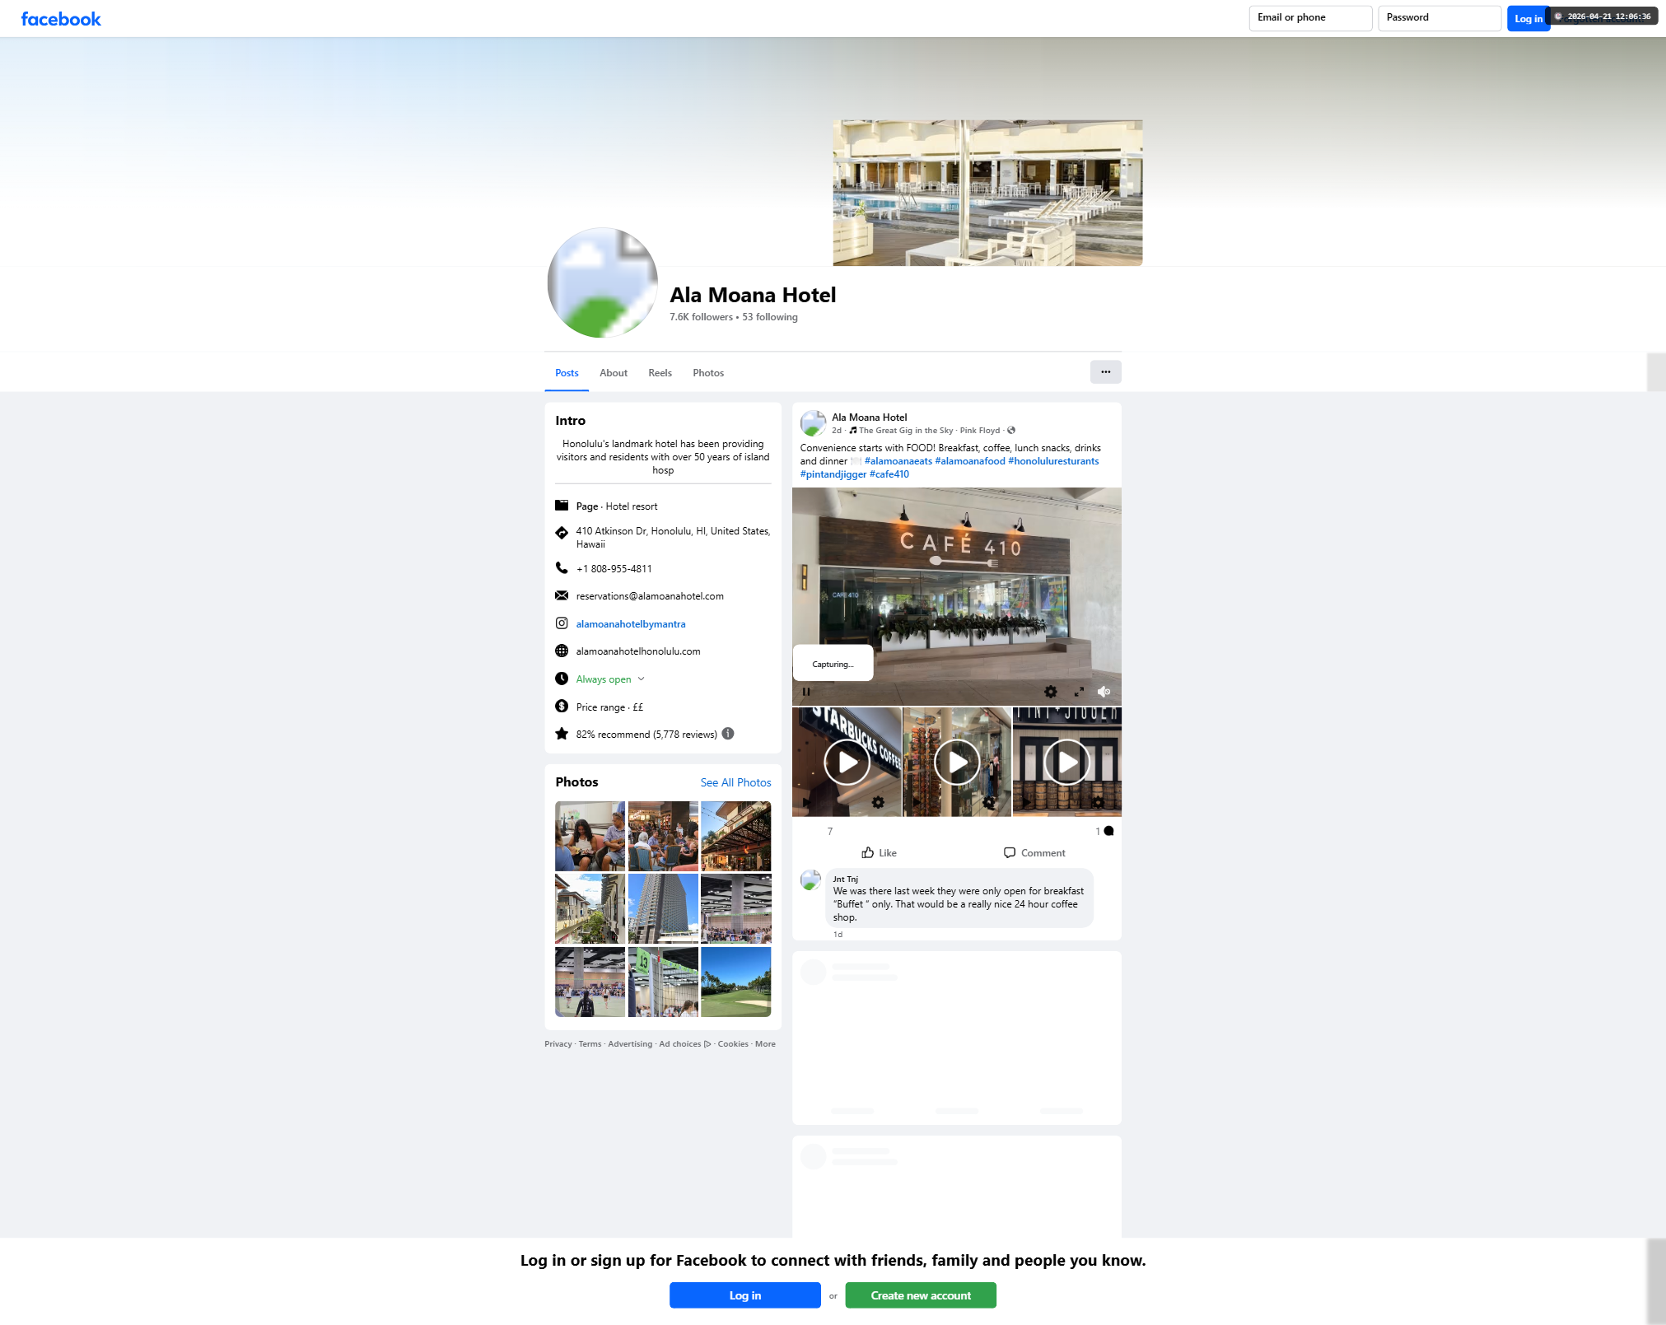Click the 7.6K followers count

(x=701, y=317)
